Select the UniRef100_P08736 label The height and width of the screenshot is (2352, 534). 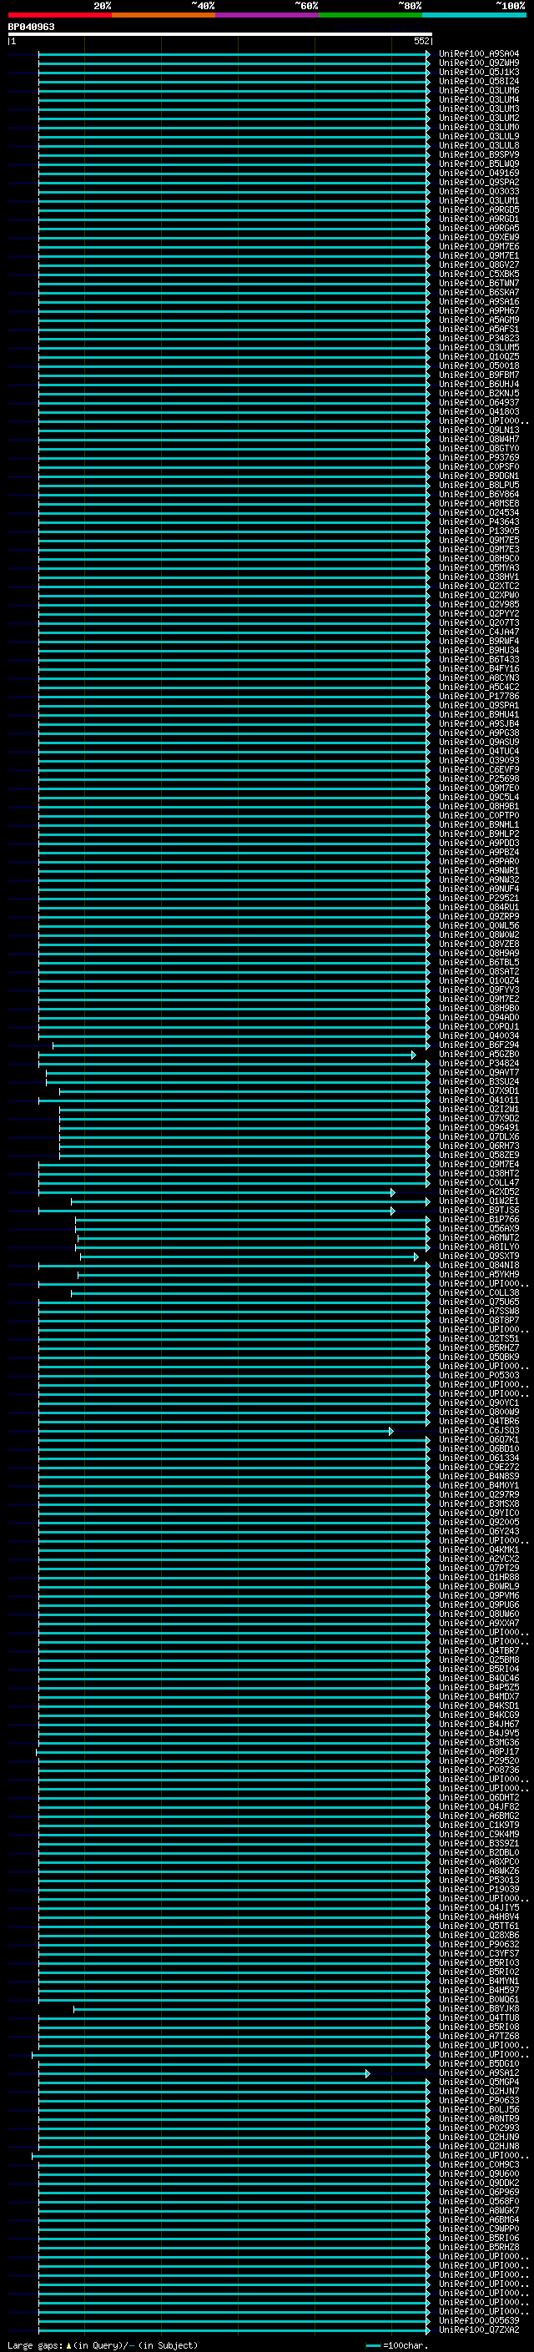[479, 1770]
